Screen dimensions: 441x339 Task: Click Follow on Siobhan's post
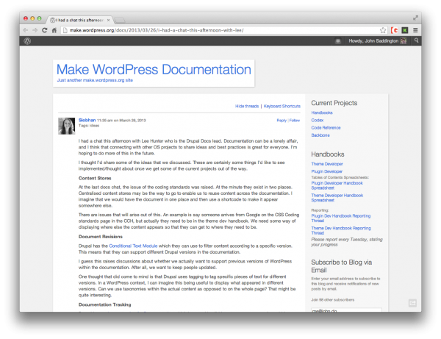pos(295,121)
